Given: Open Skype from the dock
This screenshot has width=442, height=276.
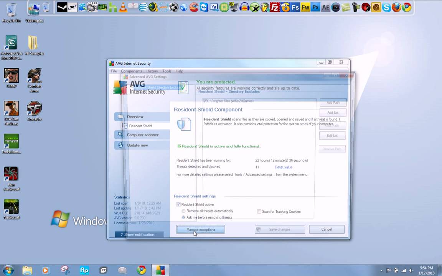Looking at the screenshot, I should pyautogui.click(x=386, y=7).
